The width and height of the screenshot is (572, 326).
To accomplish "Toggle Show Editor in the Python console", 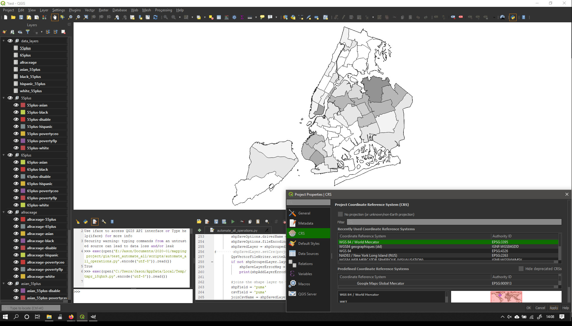I will 95,222.
